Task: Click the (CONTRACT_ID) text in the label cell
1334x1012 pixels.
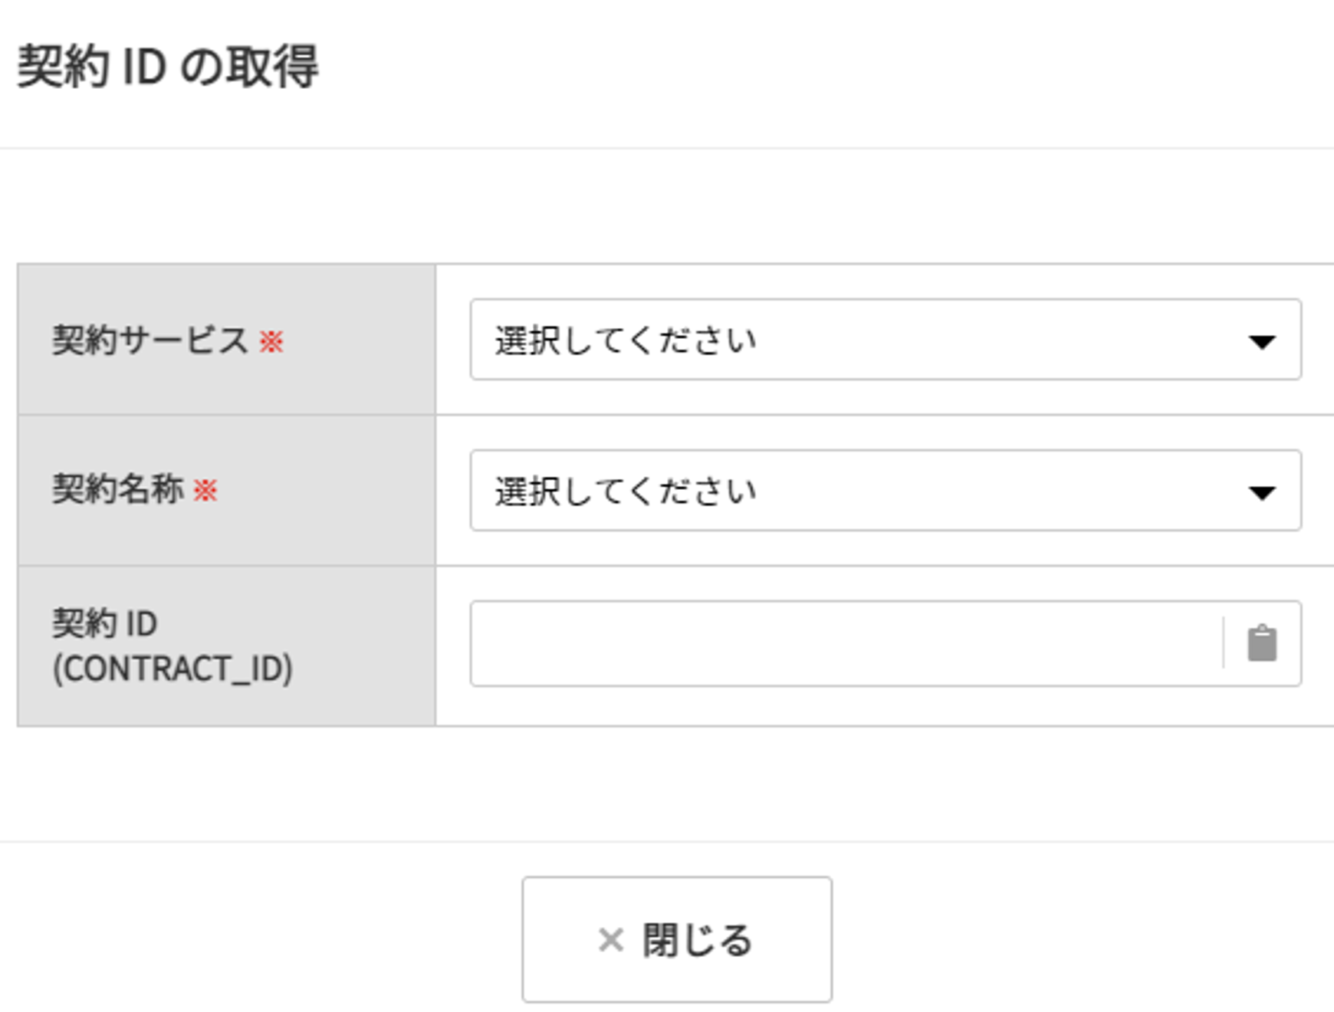Action: point(172,669)
